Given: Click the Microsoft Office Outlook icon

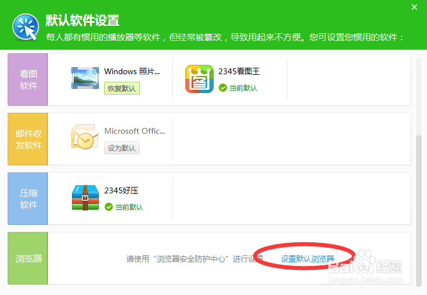Looking at the screenshot, I should (x=85, y=137).
